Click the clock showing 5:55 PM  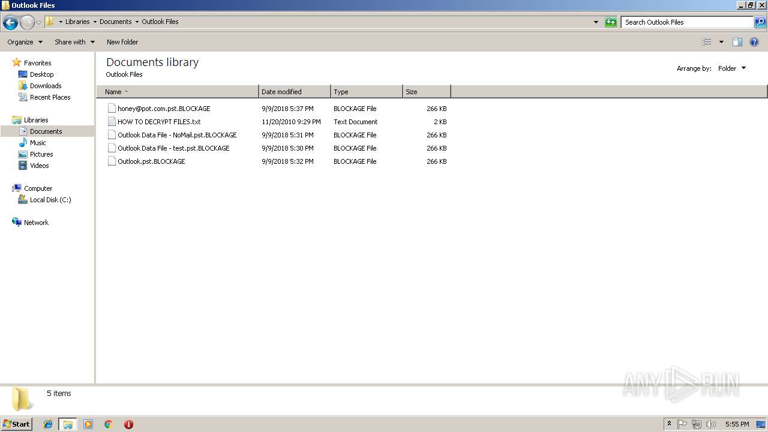[x=737, y=424]
